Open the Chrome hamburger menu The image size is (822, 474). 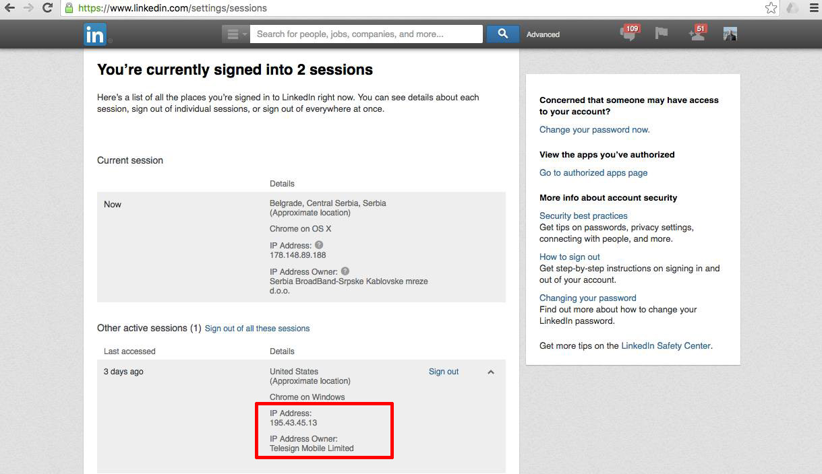[814, 8]
